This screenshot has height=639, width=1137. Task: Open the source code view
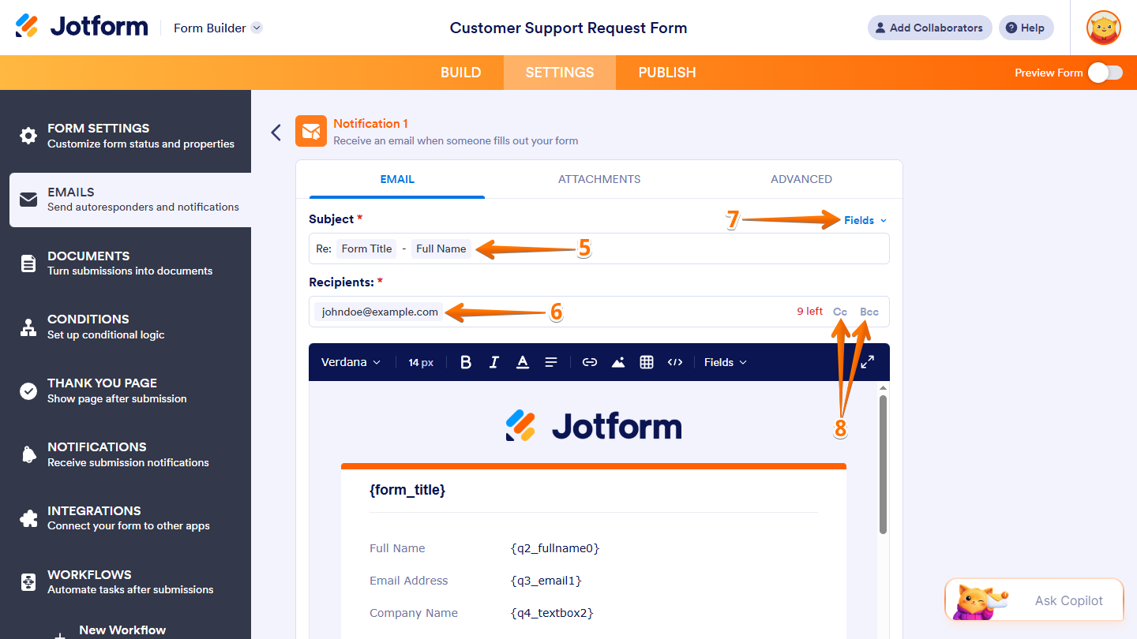pyautogui.click(x=675, y=362)
